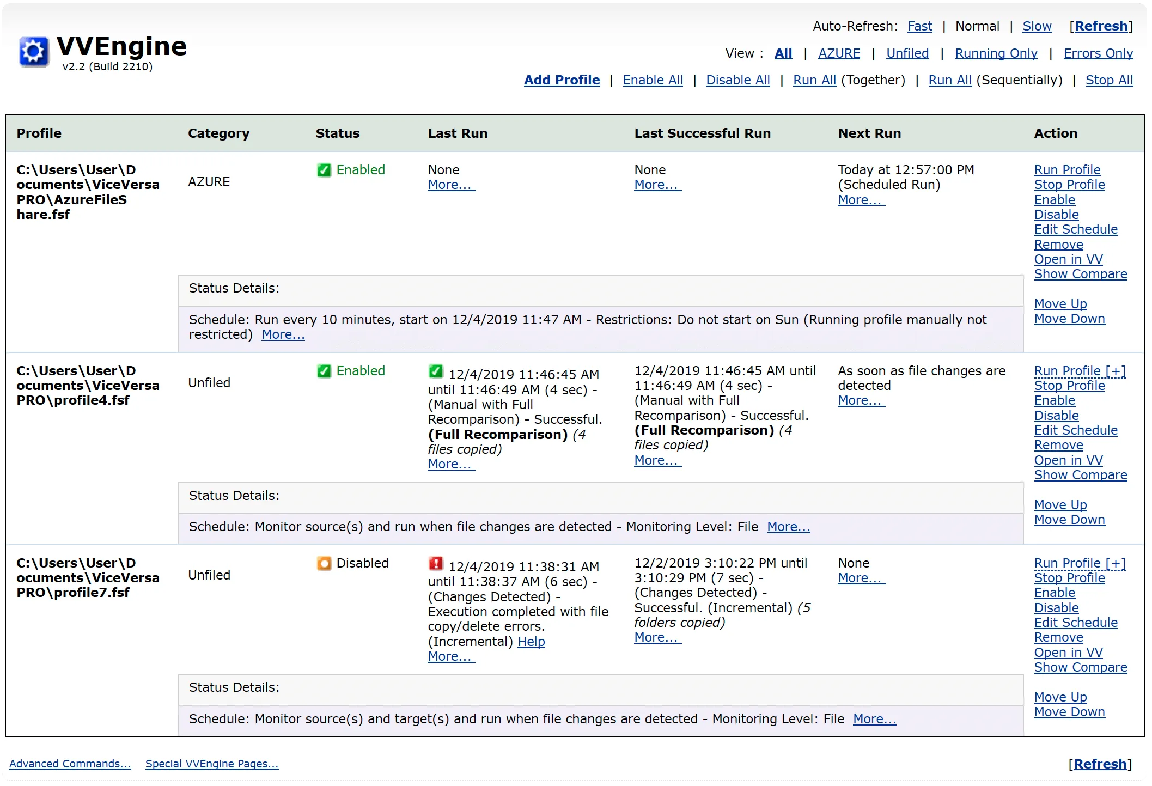Click orange Disabled status icon for profile7.fsf
The height and width of the screenshot is (786, 1152).
(324, 563)
